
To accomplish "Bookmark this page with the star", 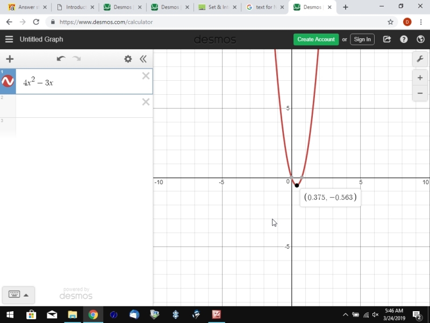I will 391,22.
